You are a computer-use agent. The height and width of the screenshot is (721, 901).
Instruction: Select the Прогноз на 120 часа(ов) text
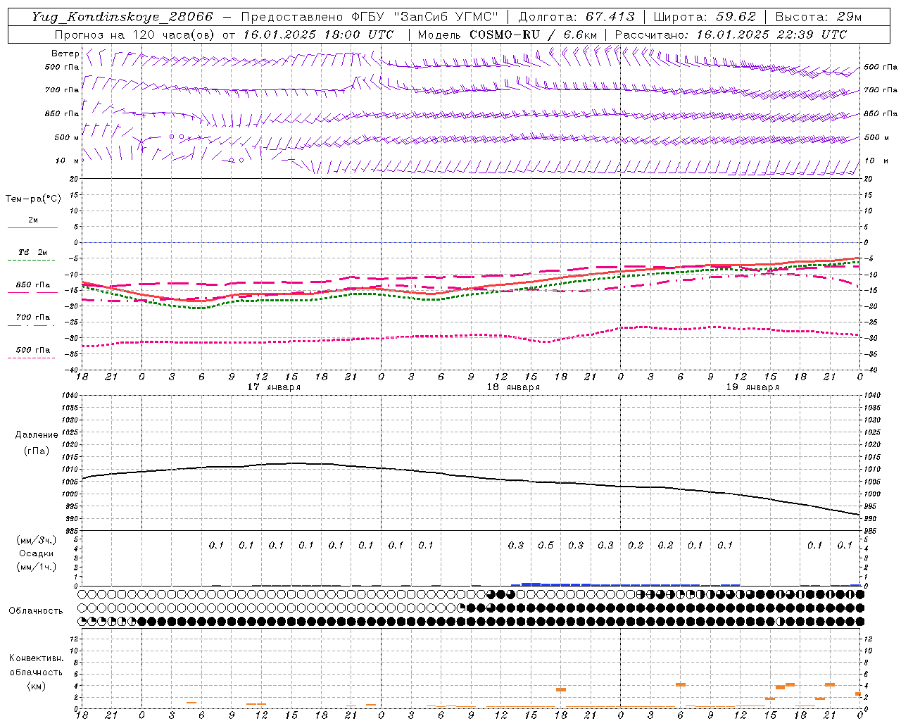click(136, 35)
